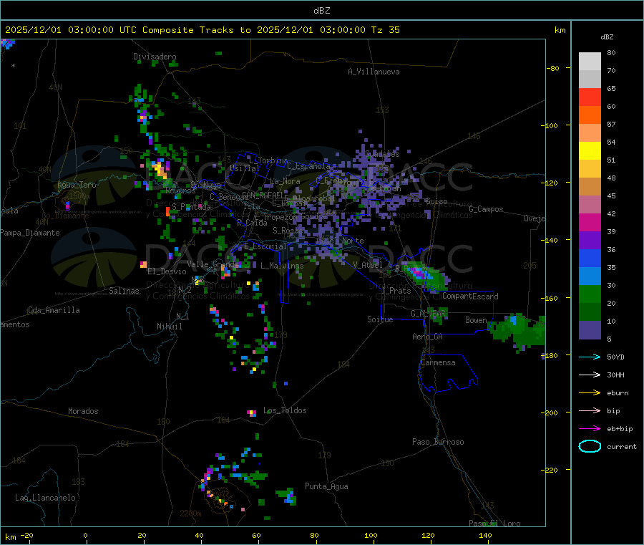Click the 39 dBZ purple color swatch
The image size is (644, 545).
tap(590, 241)
